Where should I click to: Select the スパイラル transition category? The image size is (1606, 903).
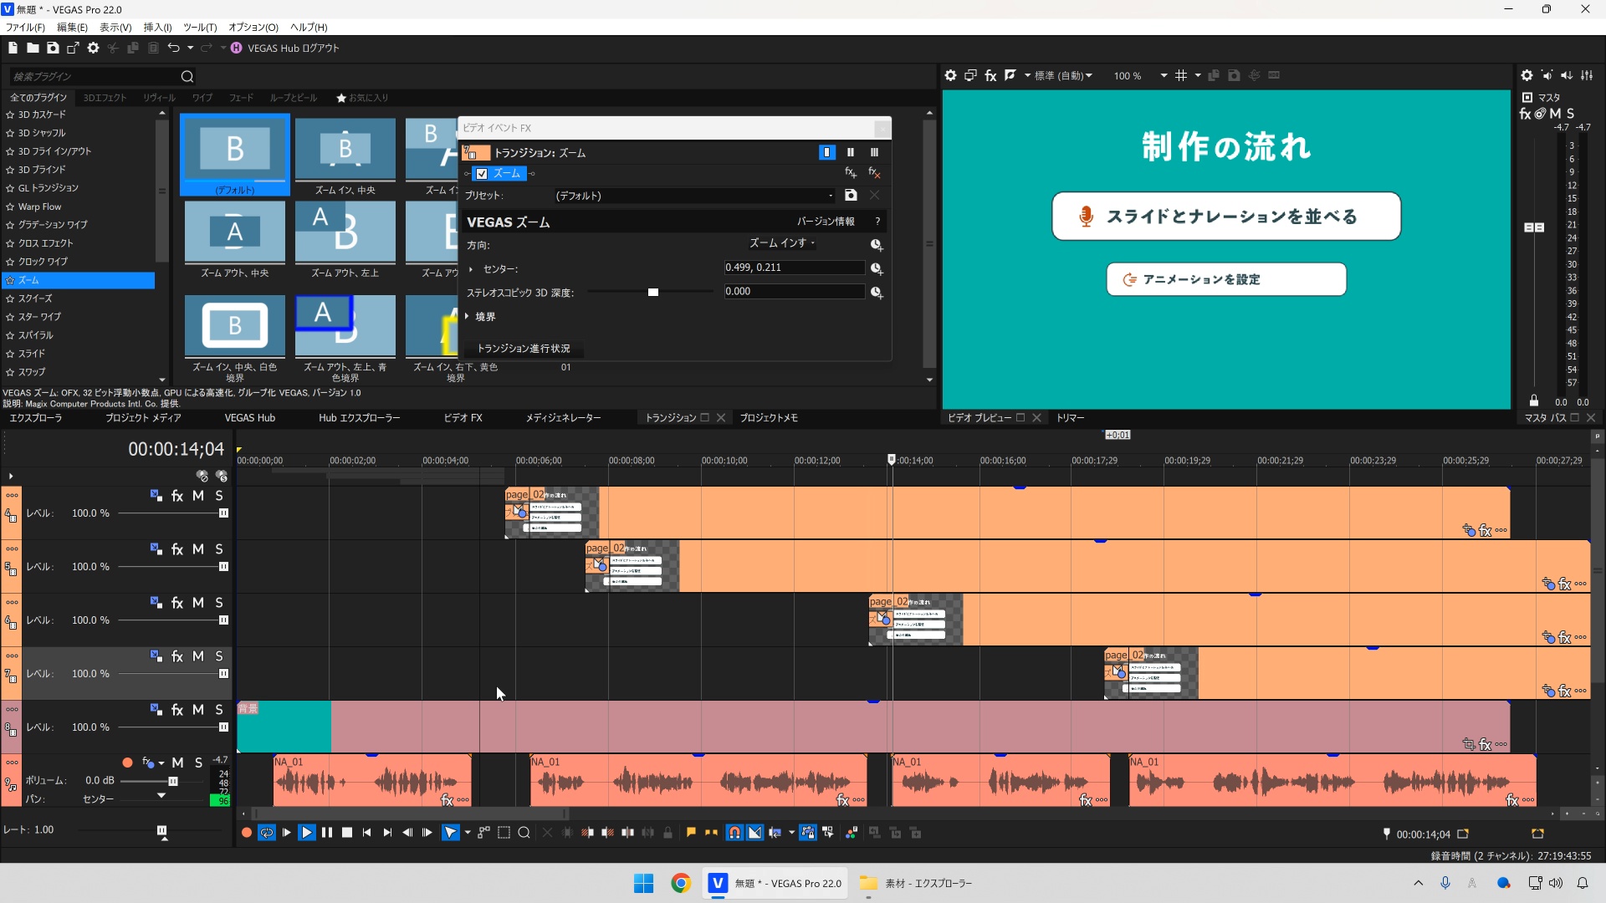(35, 335)
